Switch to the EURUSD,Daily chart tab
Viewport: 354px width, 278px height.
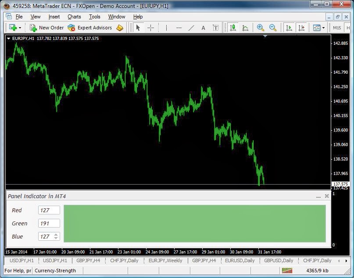240,260
